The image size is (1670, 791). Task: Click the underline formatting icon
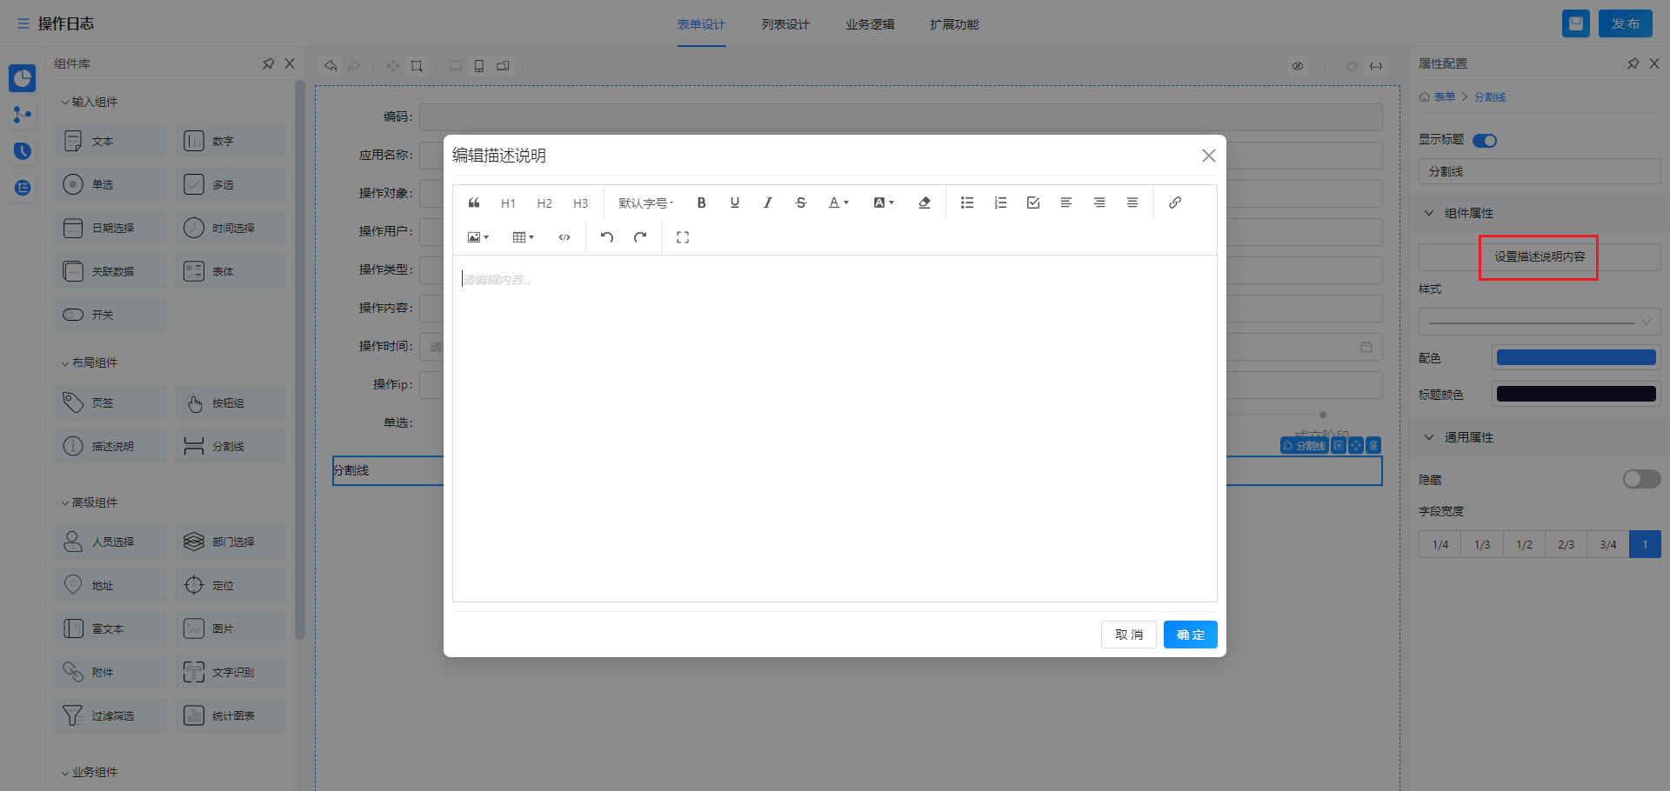point(735,203)
